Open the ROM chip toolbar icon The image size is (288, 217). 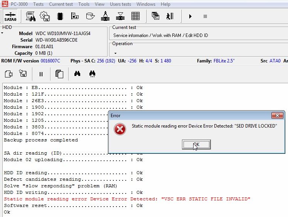(x=60, y=16)
